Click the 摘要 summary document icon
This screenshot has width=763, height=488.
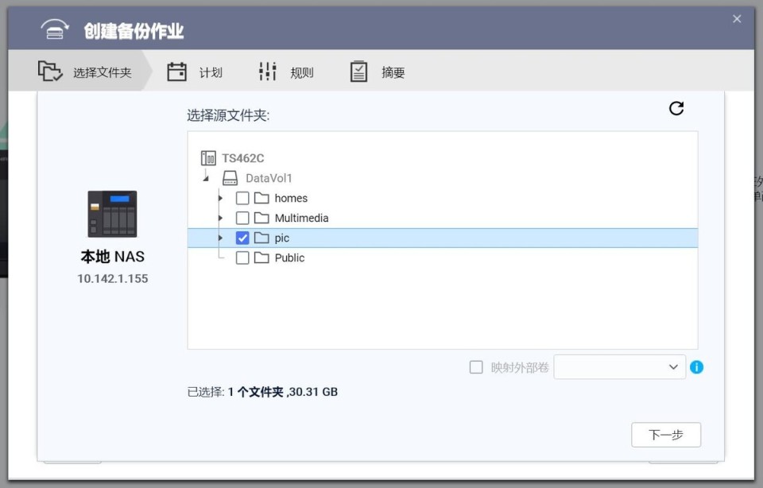click(359, 71)
